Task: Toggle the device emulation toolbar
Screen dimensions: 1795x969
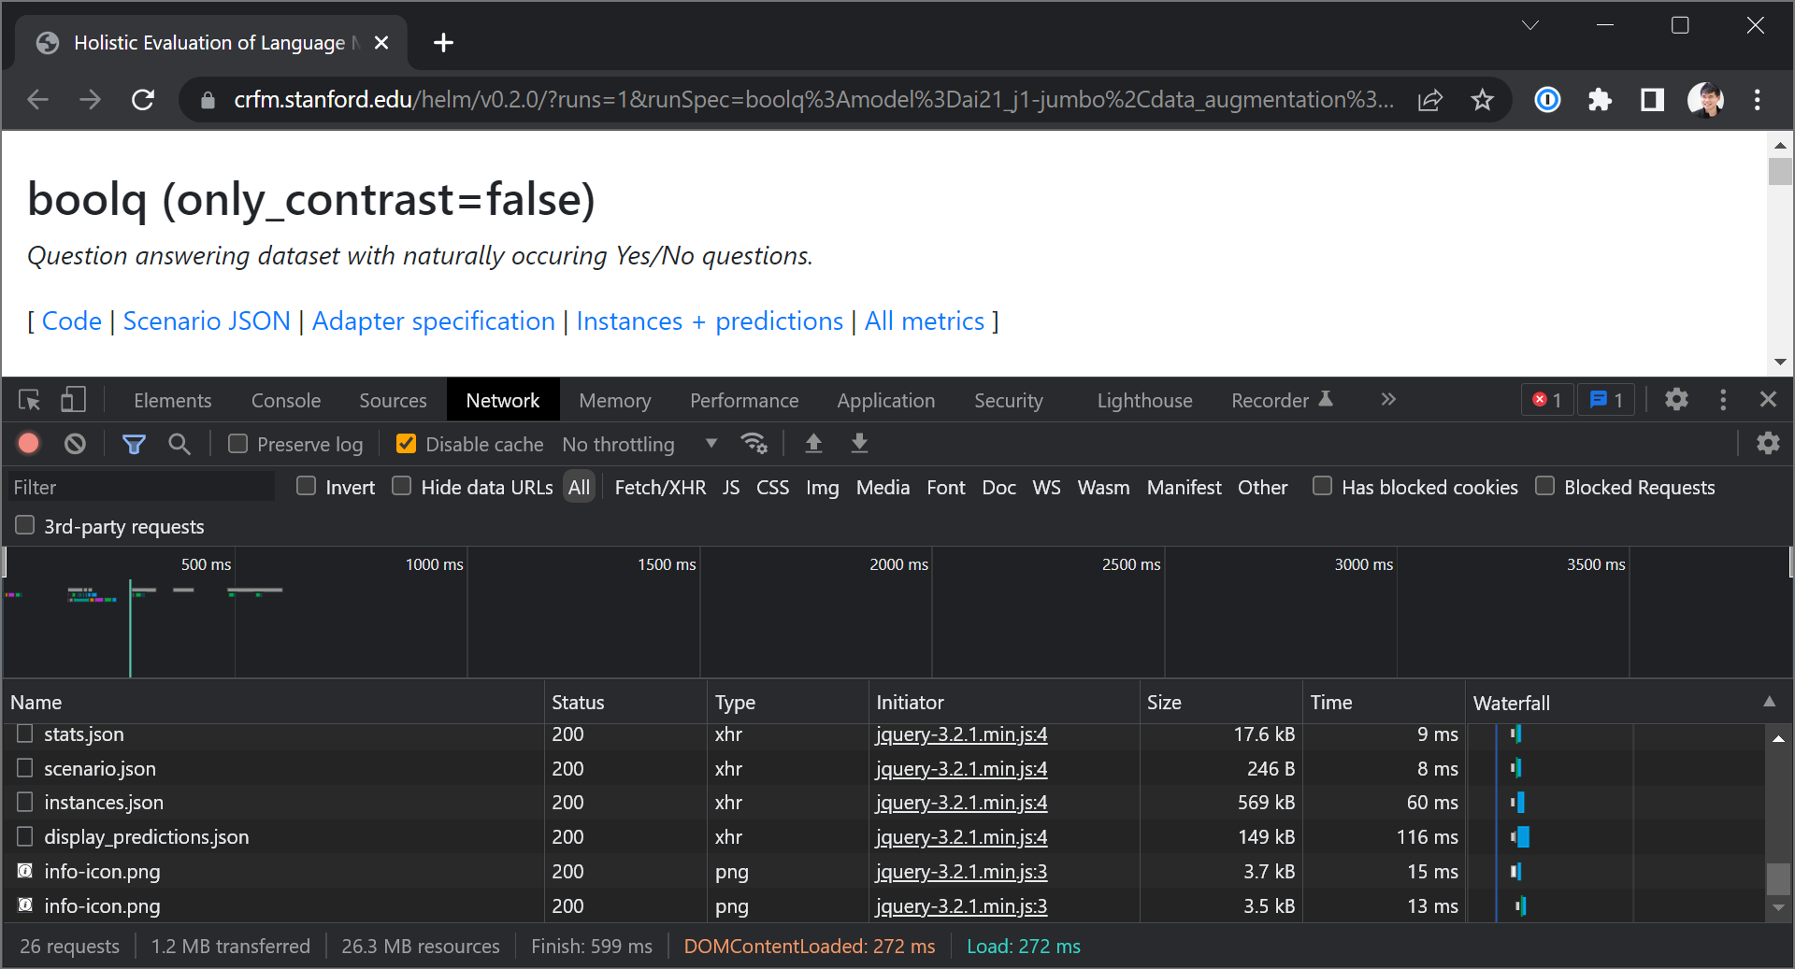Action: (73, 400)
